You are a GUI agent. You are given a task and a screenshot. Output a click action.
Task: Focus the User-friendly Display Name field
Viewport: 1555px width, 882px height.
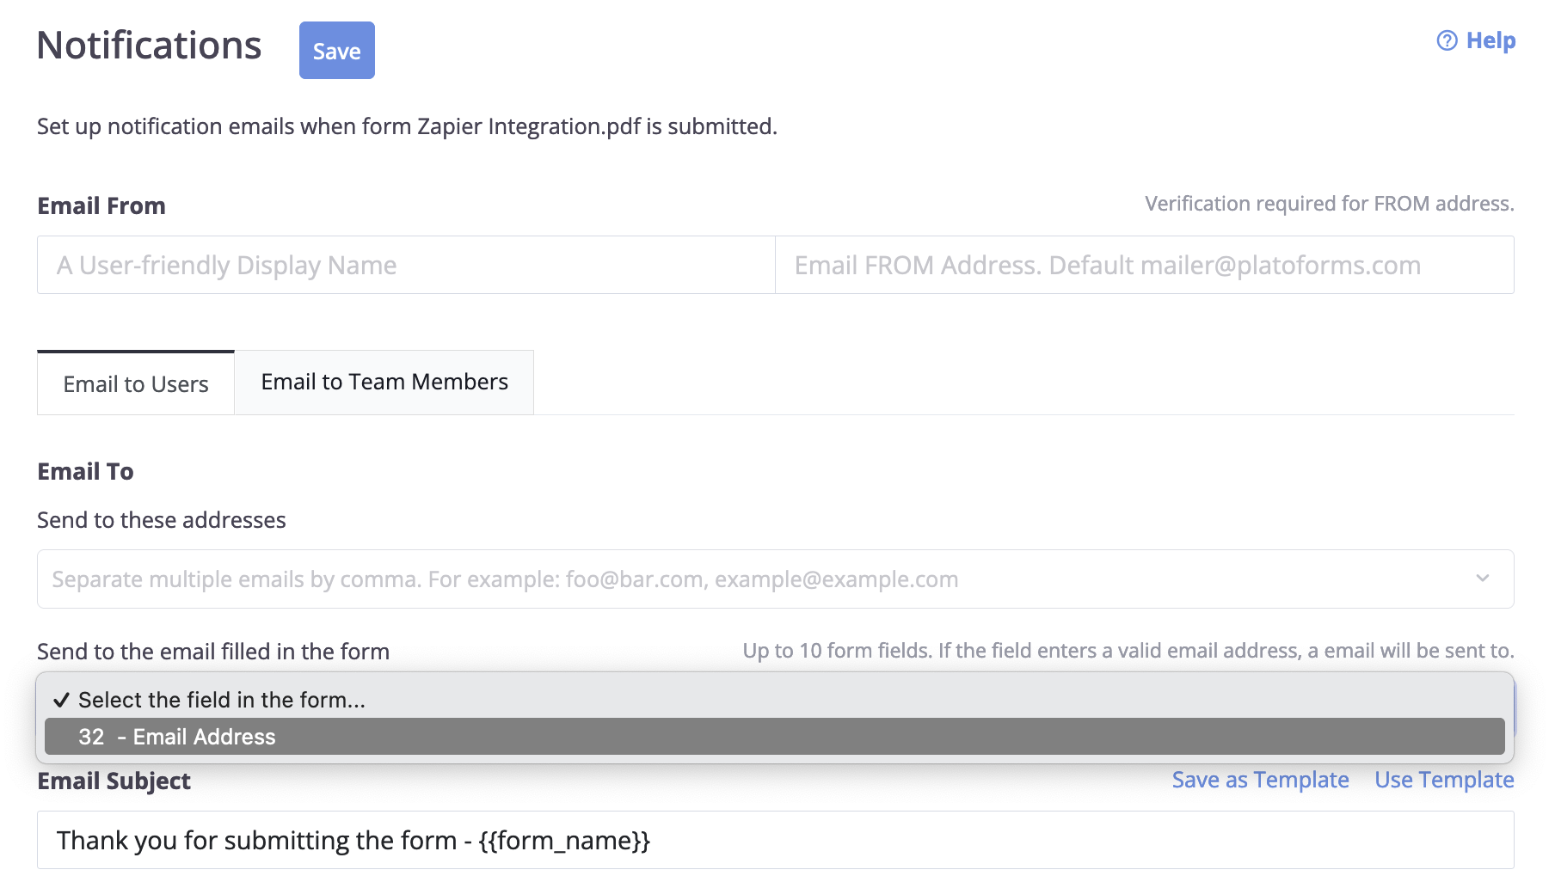pyautogui.click(x=406, y=265)
